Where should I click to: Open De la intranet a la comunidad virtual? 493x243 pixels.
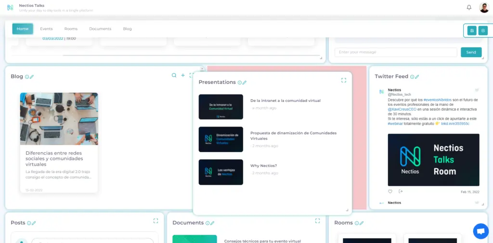pos(285,101)
